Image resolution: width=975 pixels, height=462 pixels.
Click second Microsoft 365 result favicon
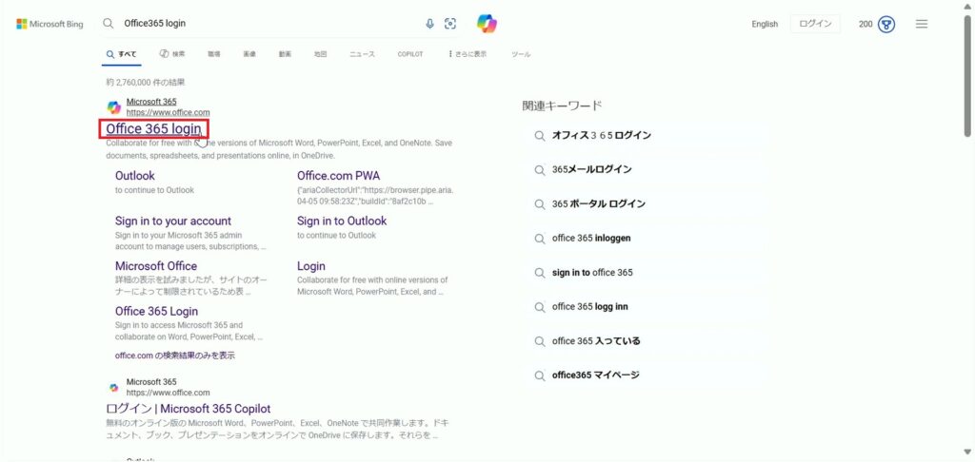(114, 388)
